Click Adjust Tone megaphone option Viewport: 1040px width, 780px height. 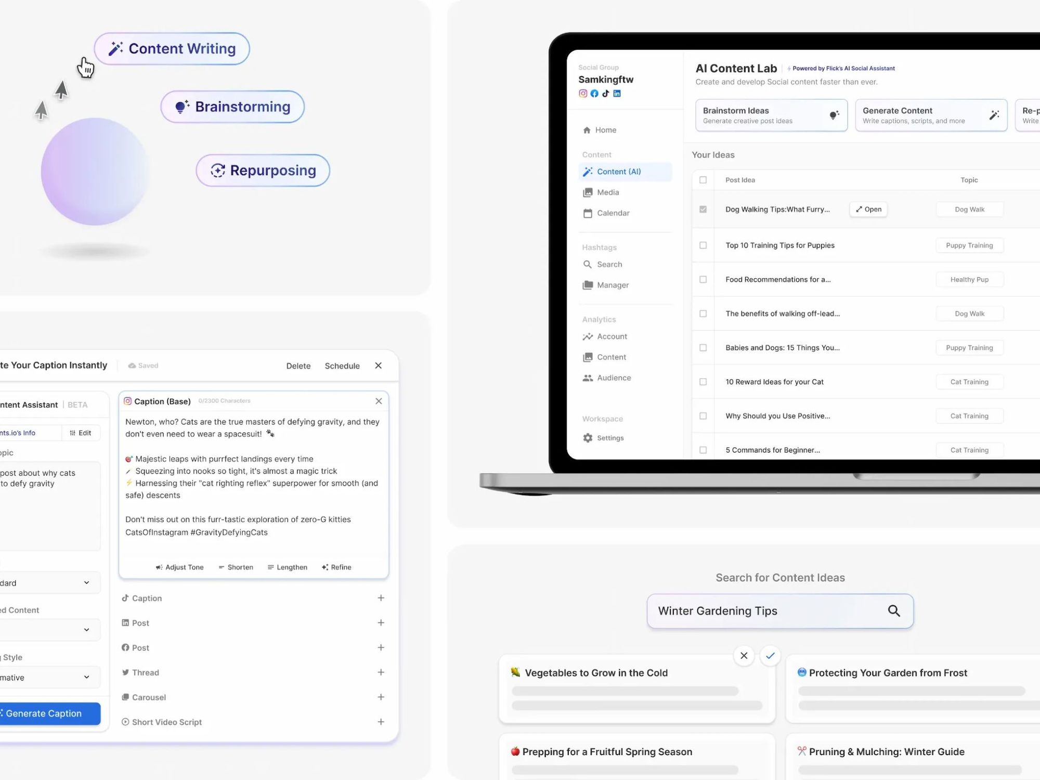pyautogui.click(x=179, y=567)
